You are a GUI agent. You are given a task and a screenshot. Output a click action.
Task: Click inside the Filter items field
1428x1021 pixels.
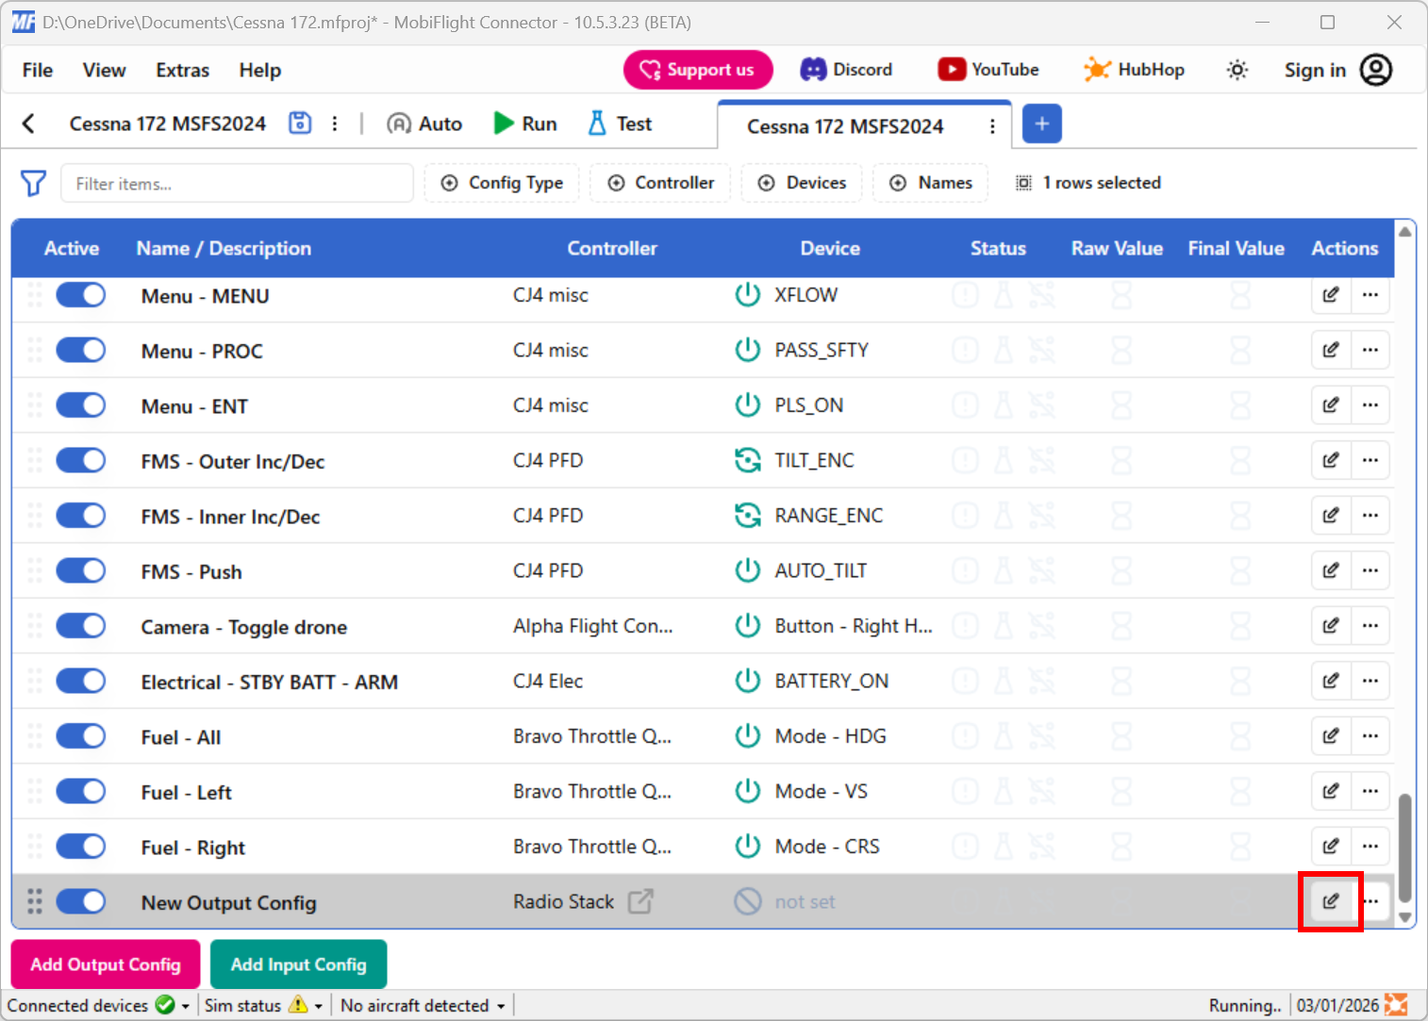pyautogui.click(x=236, y=183)
